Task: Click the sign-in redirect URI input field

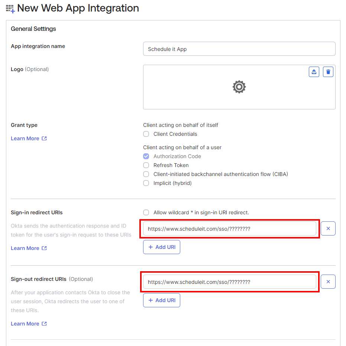Action: click(x=230, y=229)
